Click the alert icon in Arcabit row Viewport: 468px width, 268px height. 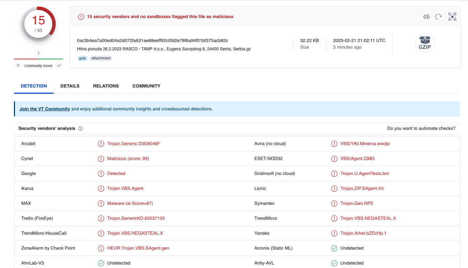click(x=101, y=144)
